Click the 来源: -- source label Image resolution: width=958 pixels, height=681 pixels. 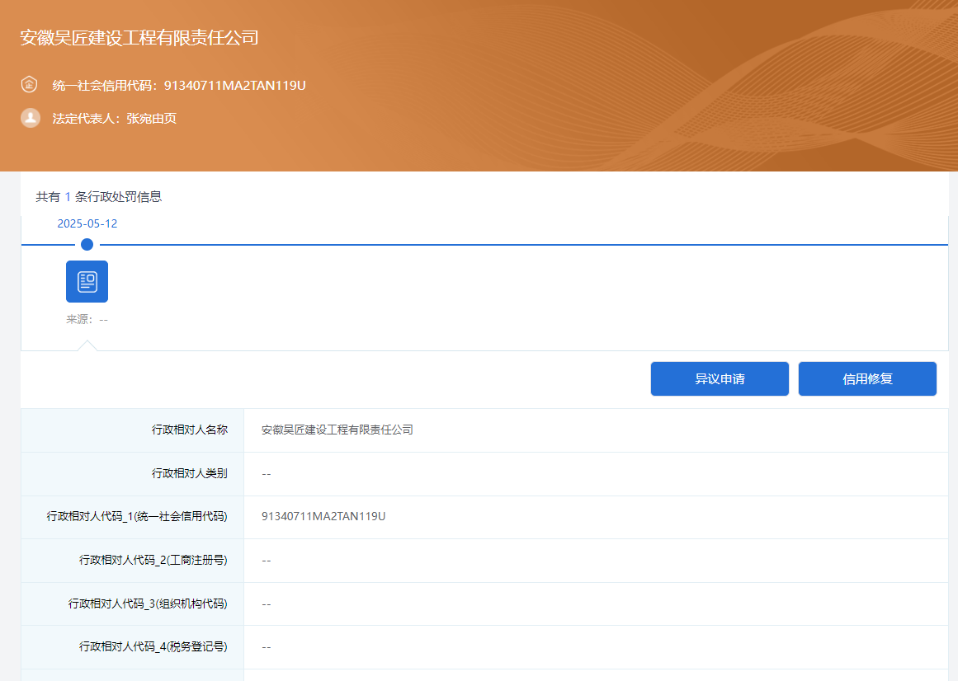(87, 319)
